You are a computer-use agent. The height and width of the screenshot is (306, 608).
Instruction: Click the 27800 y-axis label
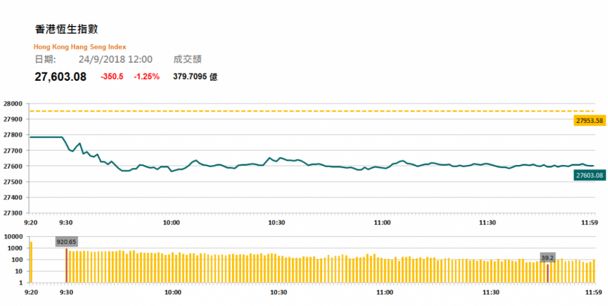tap(14, 135)
